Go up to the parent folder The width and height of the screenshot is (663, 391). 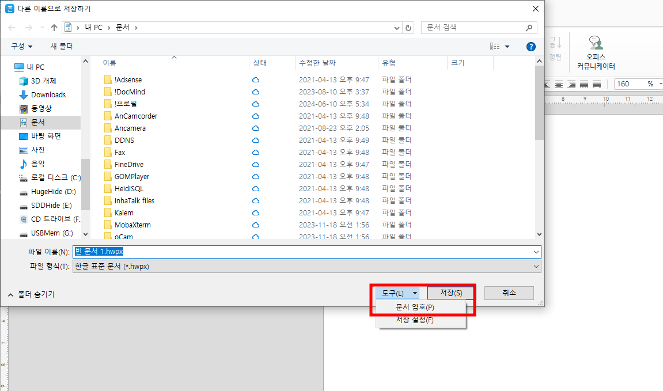[53, 27]
